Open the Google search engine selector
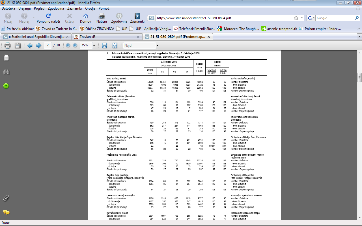 pos(311,18)
